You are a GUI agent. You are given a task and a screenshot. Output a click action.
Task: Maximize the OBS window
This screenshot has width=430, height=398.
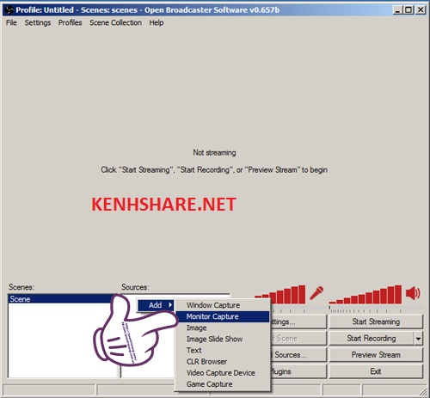408,10
